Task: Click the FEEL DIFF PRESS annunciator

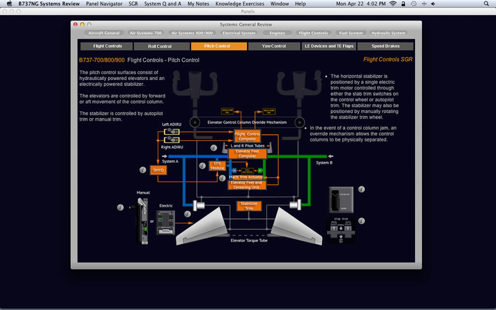Action: pyautogui.click(x=247, y=171)
